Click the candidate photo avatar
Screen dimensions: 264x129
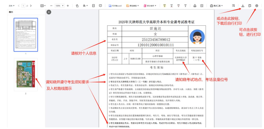tap(197, 37)
